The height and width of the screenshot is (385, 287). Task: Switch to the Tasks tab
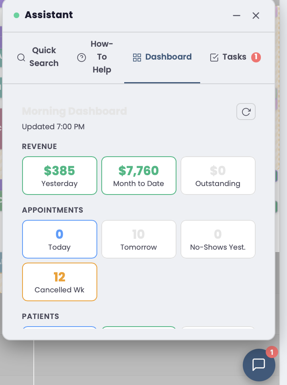pyautogui.click(x=234, y=57)
